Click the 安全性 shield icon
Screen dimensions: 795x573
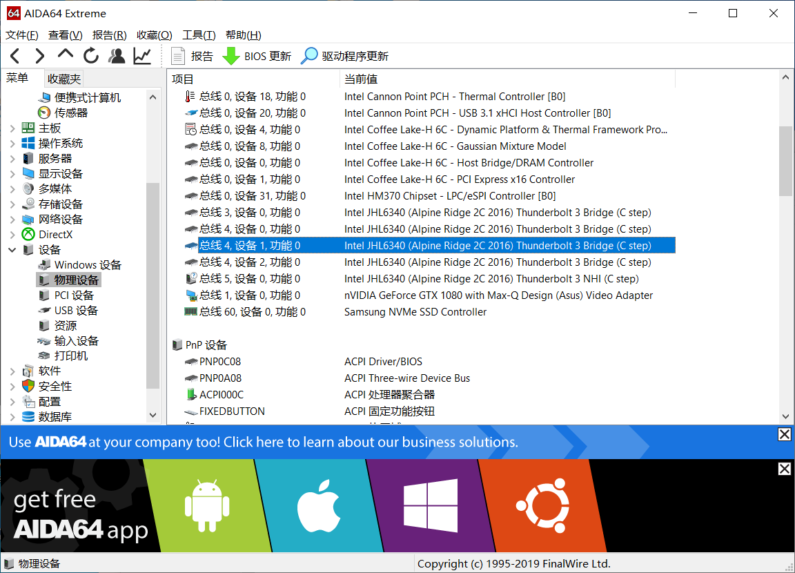click(x=28, y=386)
